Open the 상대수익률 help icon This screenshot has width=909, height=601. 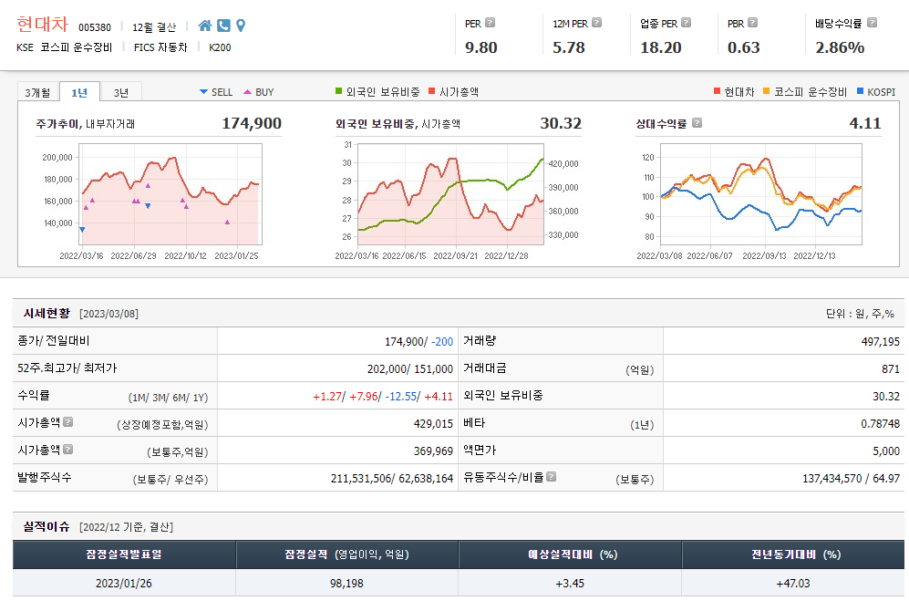(697, 122)
